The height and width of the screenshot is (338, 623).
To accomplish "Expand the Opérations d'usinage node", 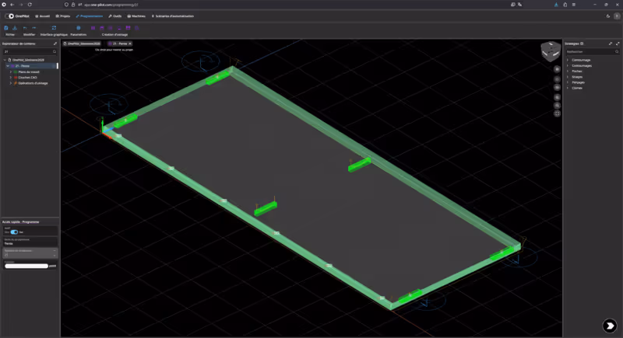I will 11,83.
